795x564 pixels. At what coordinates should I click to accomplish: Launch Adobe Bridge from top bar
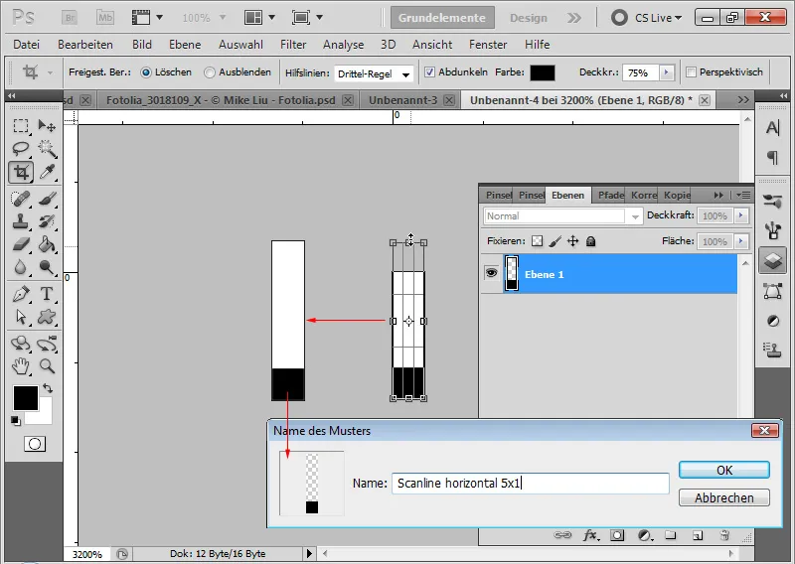click(x=70, y=18)
